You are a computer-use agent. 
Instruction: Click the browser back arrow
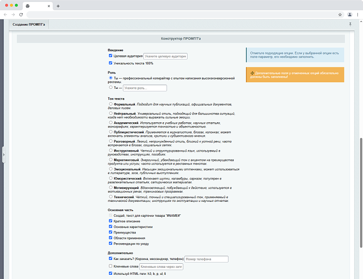(5, 14)
